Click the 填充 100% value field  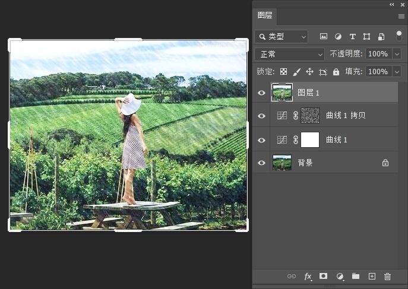[378, 71]
